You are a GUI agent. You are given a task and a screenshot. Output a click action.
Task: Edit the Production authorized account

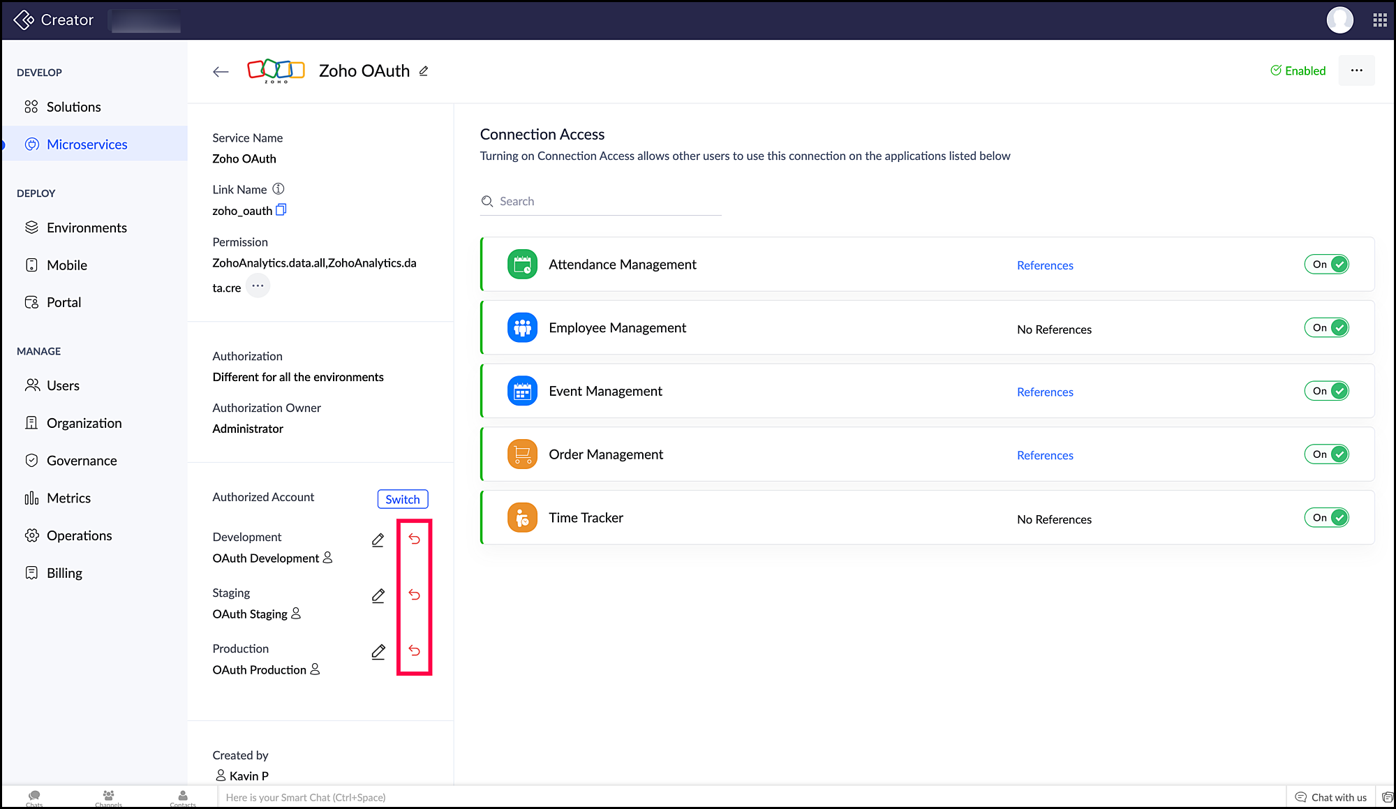coord(378,651)
